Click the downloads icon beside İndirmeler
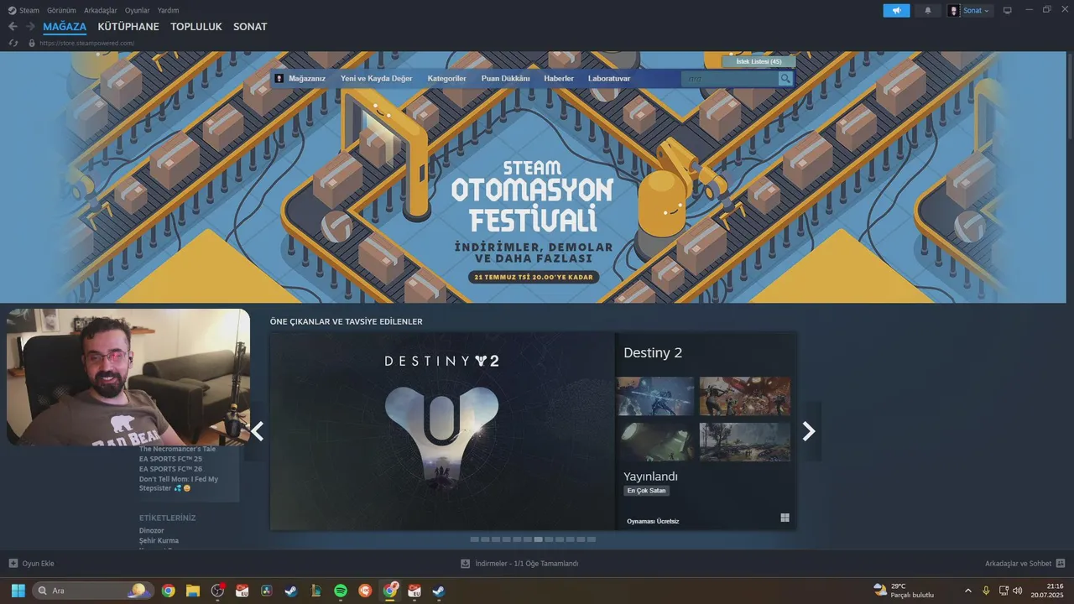The image size is (1074, 604). (465, 564)
